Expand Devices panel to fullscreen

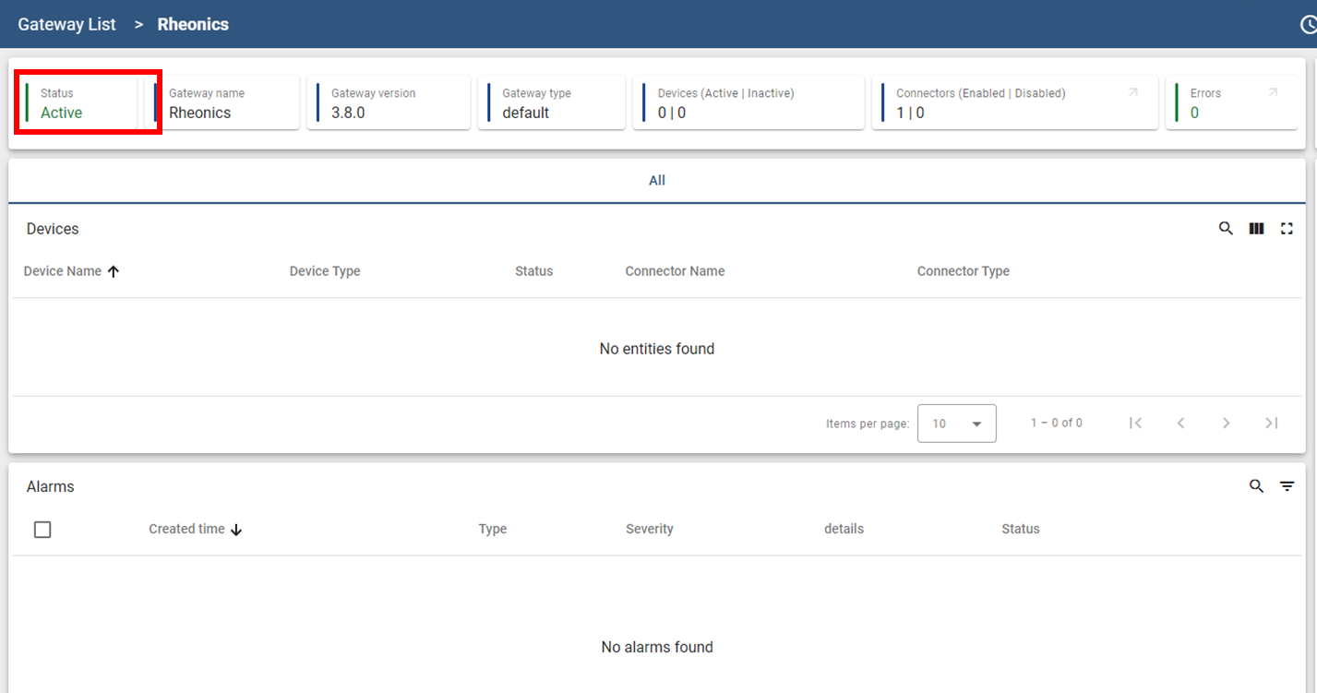1287,229
